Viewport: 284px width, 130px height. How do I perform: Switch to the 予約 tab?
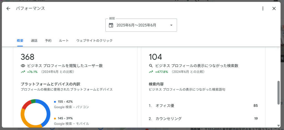[x=48, y=40]
